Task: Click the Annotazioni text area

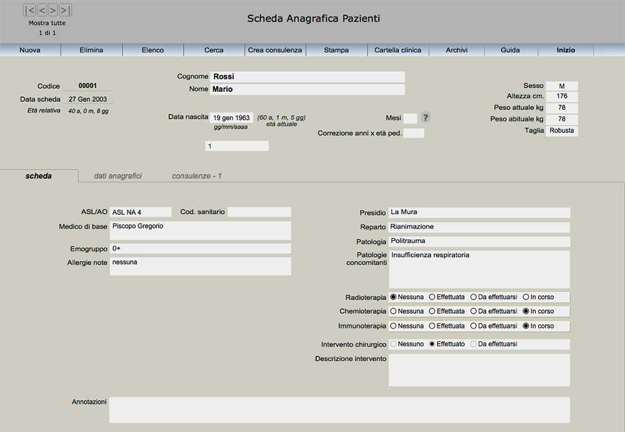Action: pos(339,409)
